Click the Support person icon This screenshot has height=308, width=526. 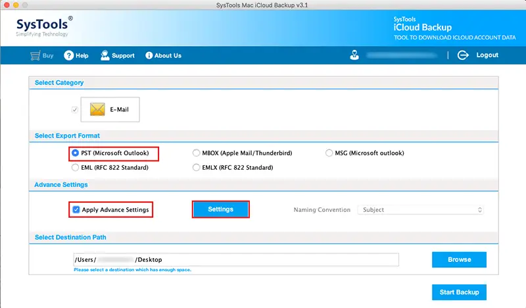tap(105, 55)
